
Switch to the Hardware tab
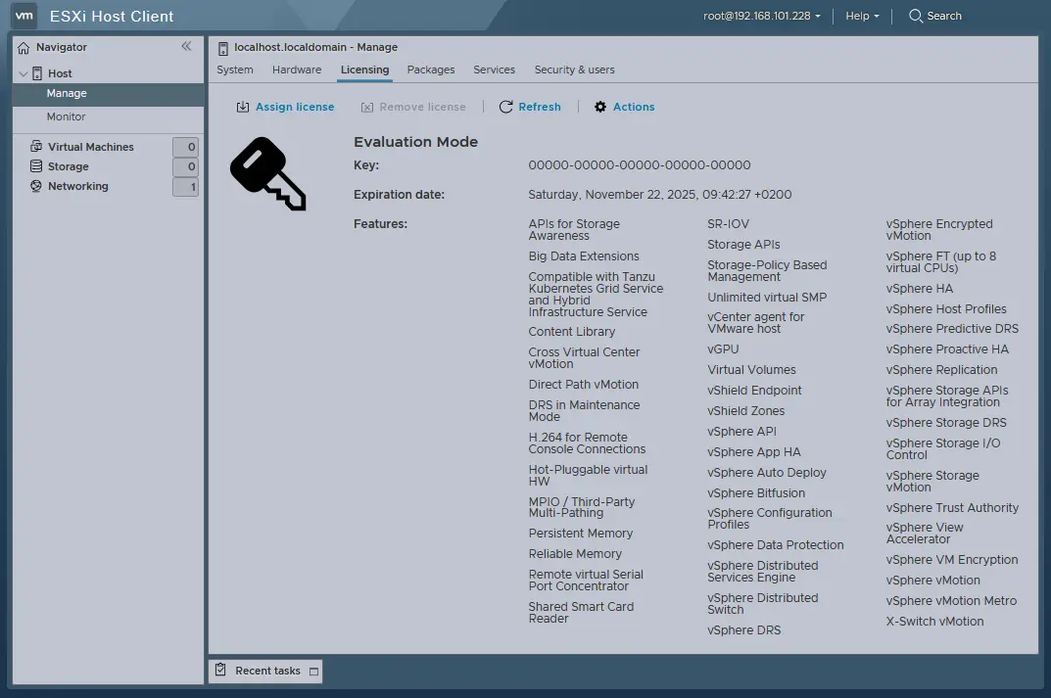click(x=296, y=70)
